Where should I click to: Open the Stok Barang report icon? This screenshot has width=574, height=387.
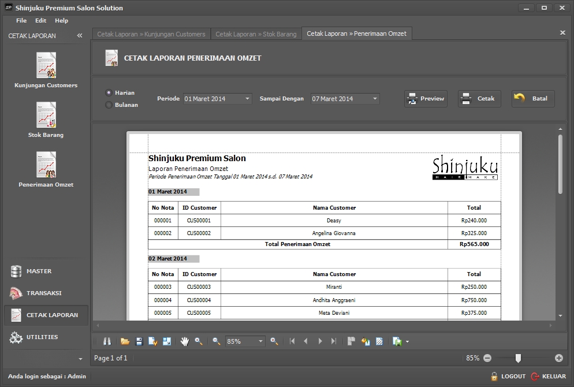pyautogui.click(x=46, y=115)
